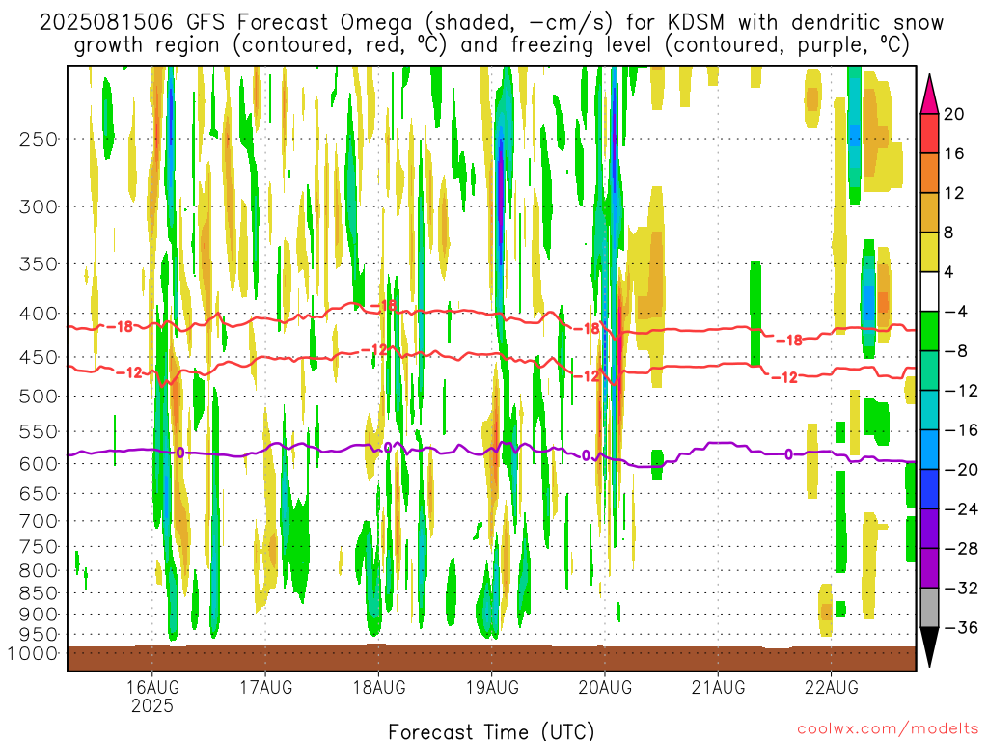Click the chart title's first line starting 2025081506
This screenshot has width=988, height=741.
(491, 23)
